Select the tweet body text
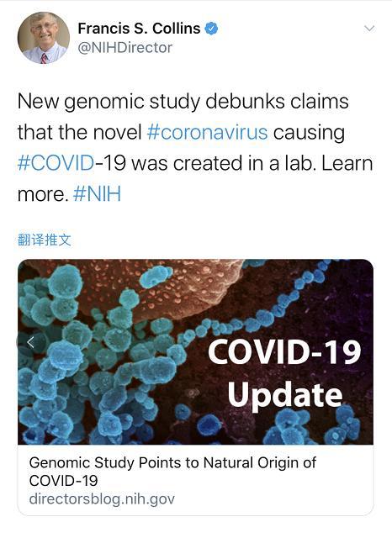The height and width of the screenshot is (538, 392). click(x=195, y=148)
